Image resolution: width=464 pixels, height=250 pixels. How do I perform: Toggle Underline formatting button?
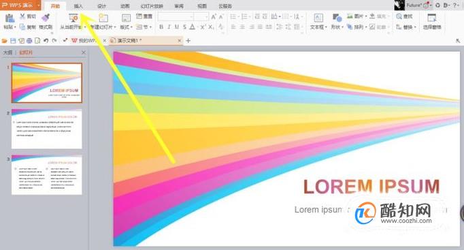point(177,27)
